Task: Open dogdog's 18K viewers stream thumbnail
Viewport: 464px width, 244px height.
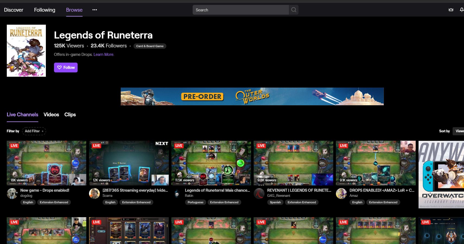Action: 46,163
